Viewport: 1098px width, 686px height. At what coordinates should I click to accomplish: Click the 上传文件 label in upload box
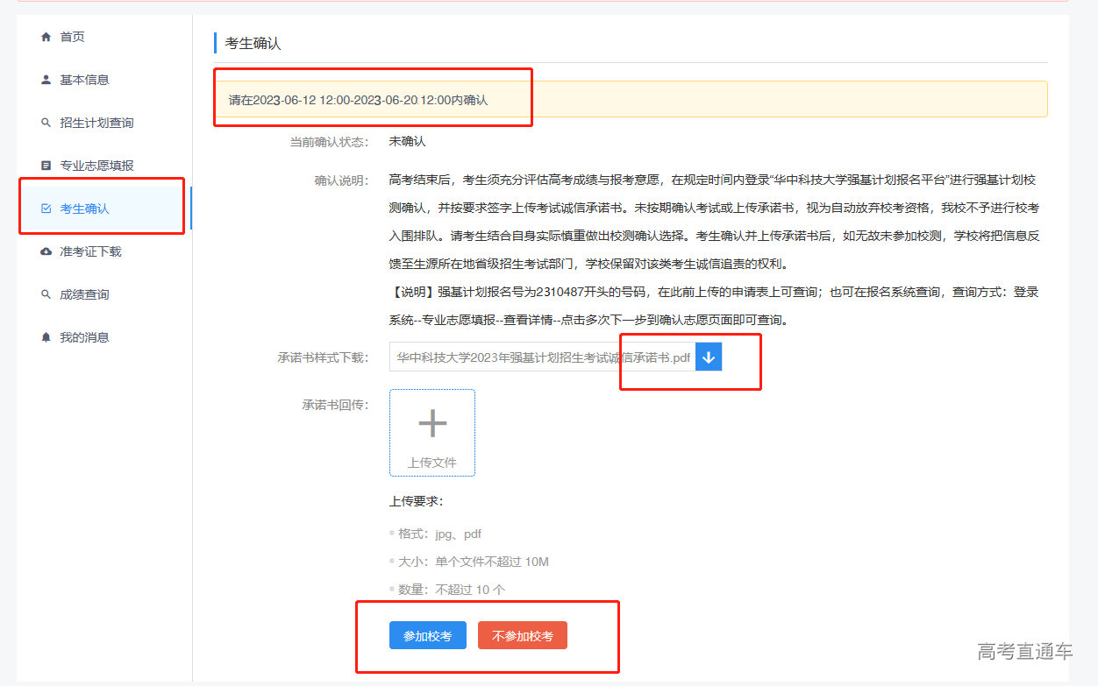(x=432, y=463)
